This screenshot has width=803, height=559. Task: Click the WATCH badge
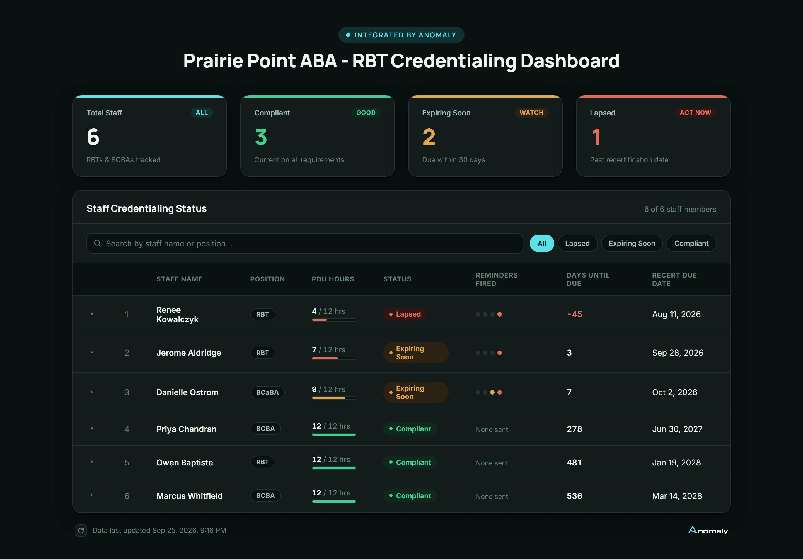pos(531,113)
